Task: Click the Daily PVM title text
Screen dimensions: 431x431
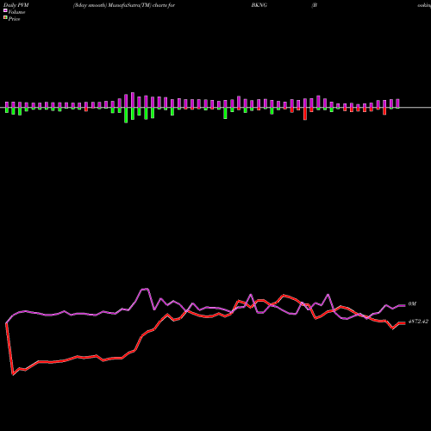Action: coord(16,5)
